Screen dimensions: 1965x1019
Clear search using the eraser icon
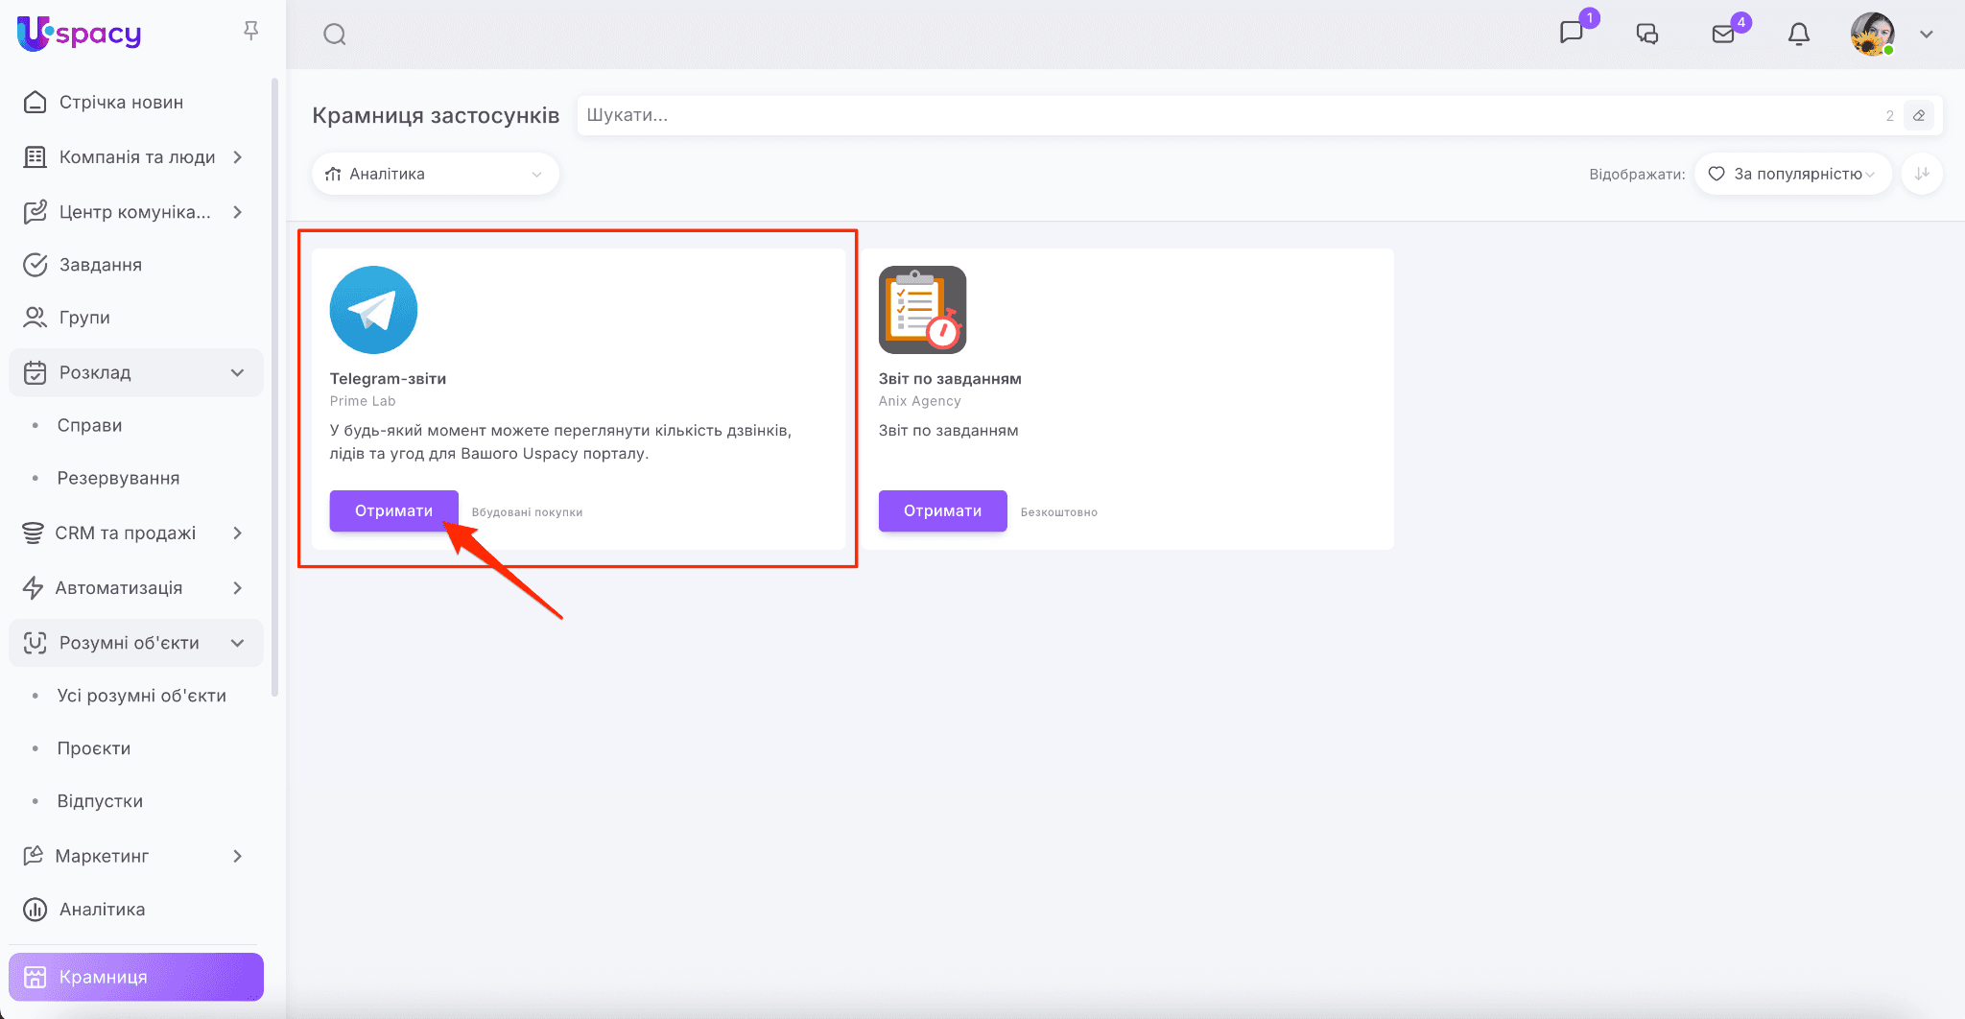coord(1919,115)
